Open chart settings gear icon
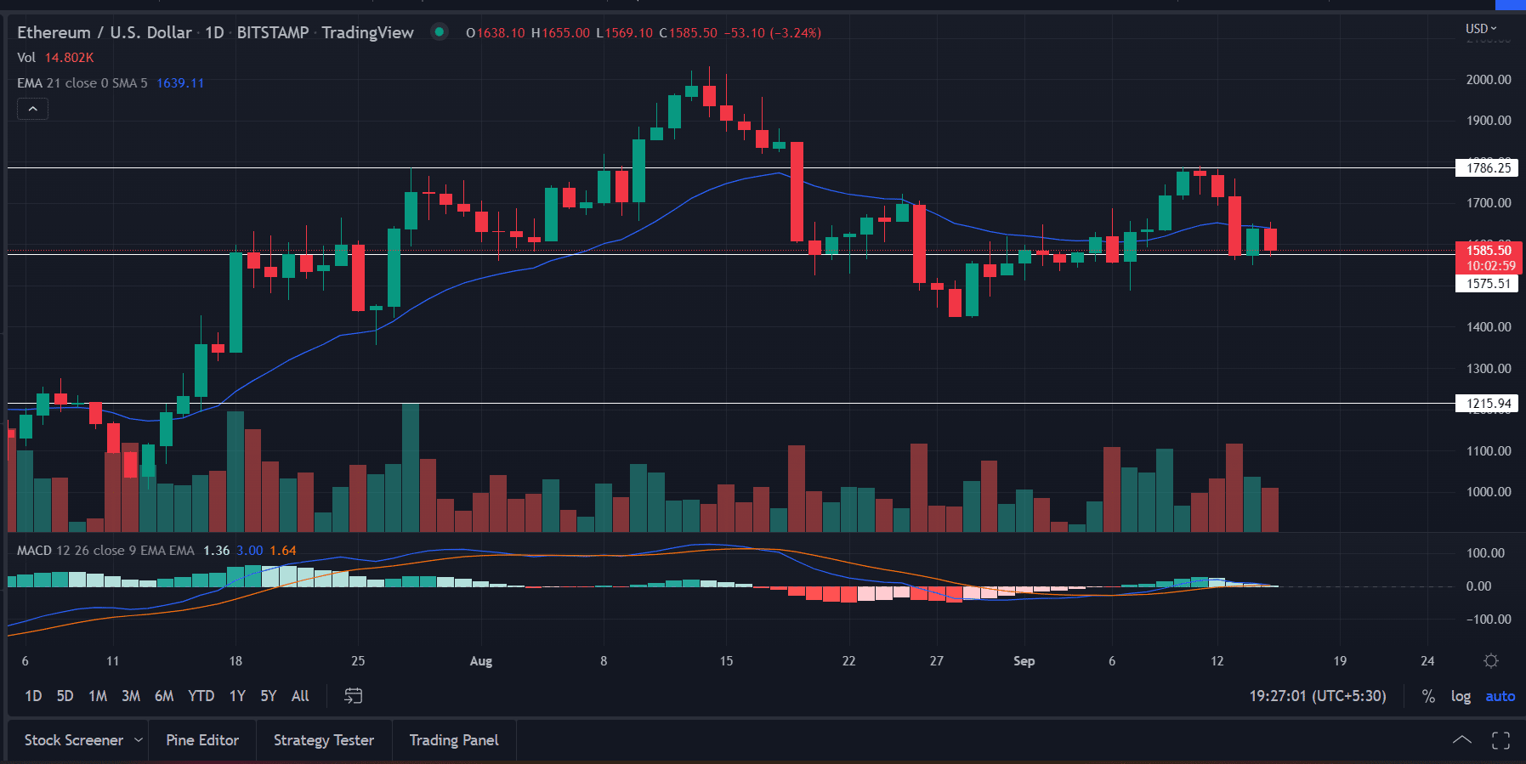The width and height of the screenshot is (1526, 764). tap(1491, 661)
